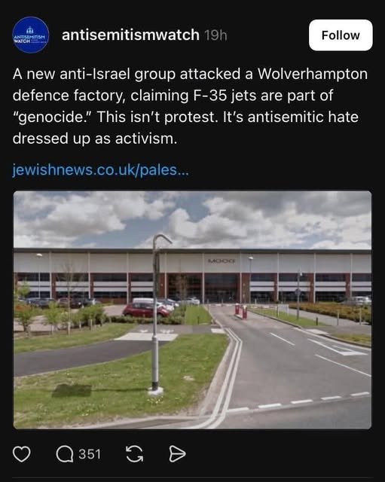
Task: Repost using the circular arrows icon
Action: point(135,454)
